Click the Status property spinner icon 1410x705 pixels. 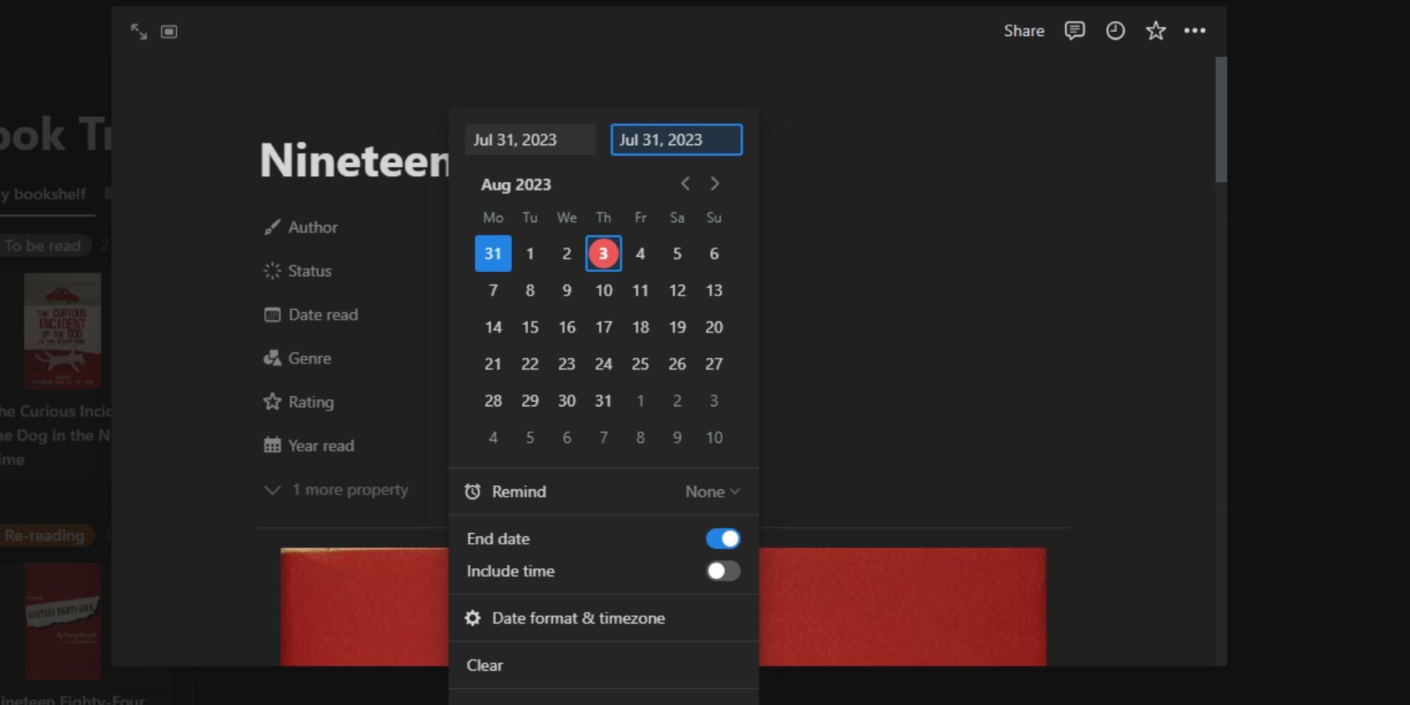[272, 271]
